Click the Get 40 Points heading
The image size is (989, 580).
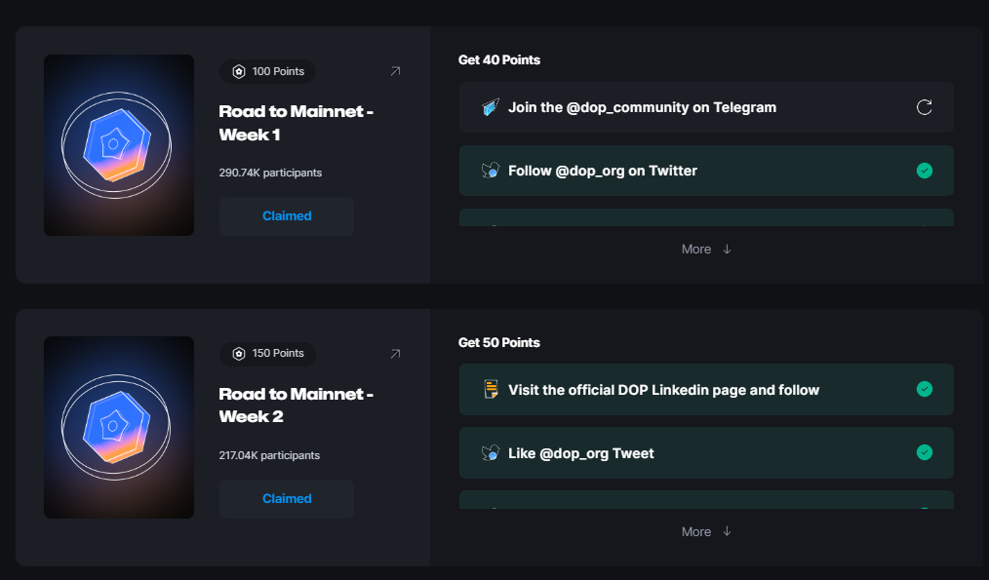499,59
